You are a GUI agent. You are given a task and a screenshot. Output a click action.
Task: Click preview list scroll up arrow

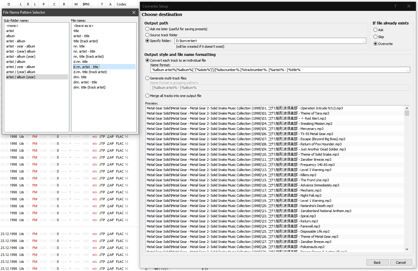tap(407, 108)
